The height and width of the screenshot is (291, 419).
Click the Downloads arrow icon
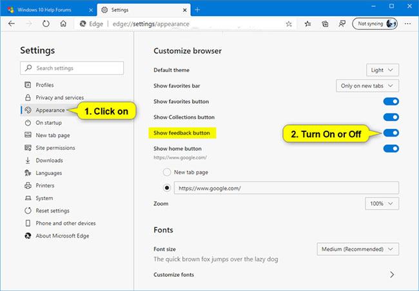coord(28,160)
